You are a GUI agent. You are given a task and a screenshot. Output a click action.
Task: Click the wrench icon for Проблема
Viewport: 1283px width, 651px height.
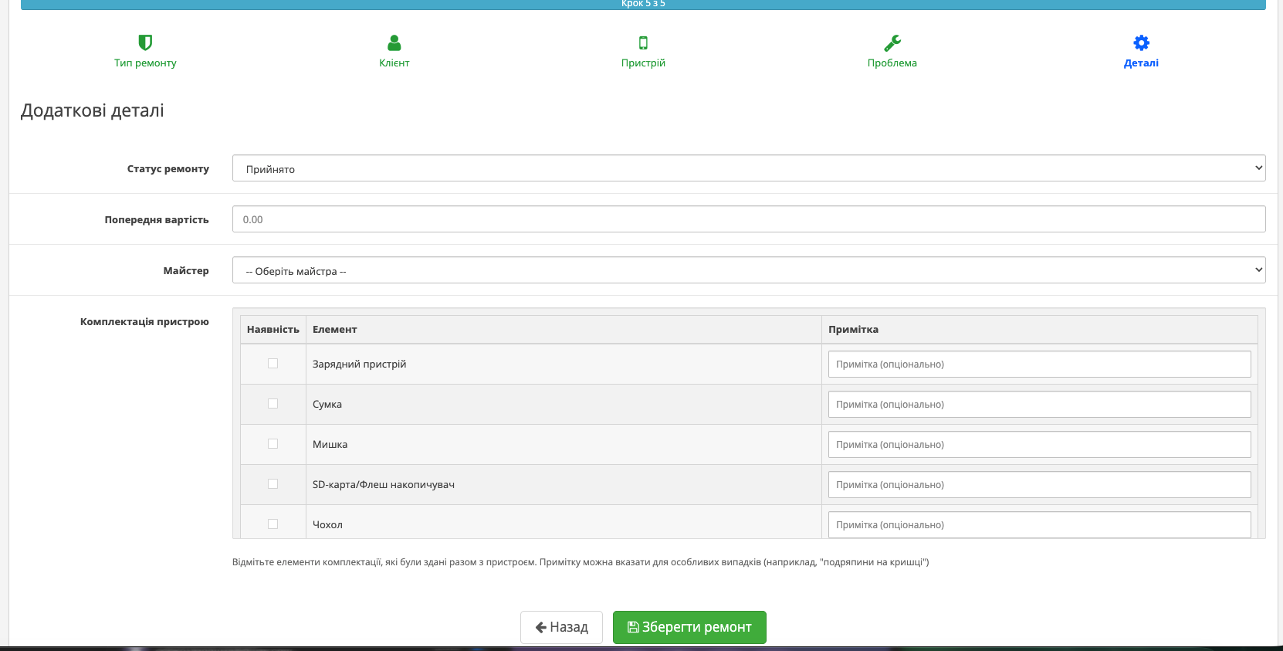(x=892, y=42)
